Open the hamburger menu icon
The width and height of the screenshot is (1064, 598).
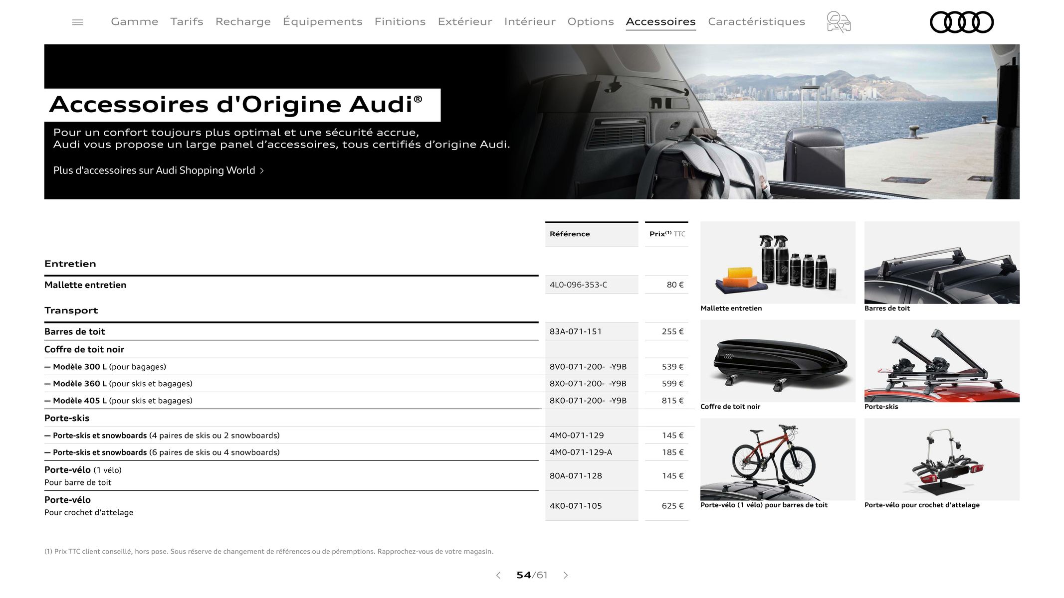77,22
